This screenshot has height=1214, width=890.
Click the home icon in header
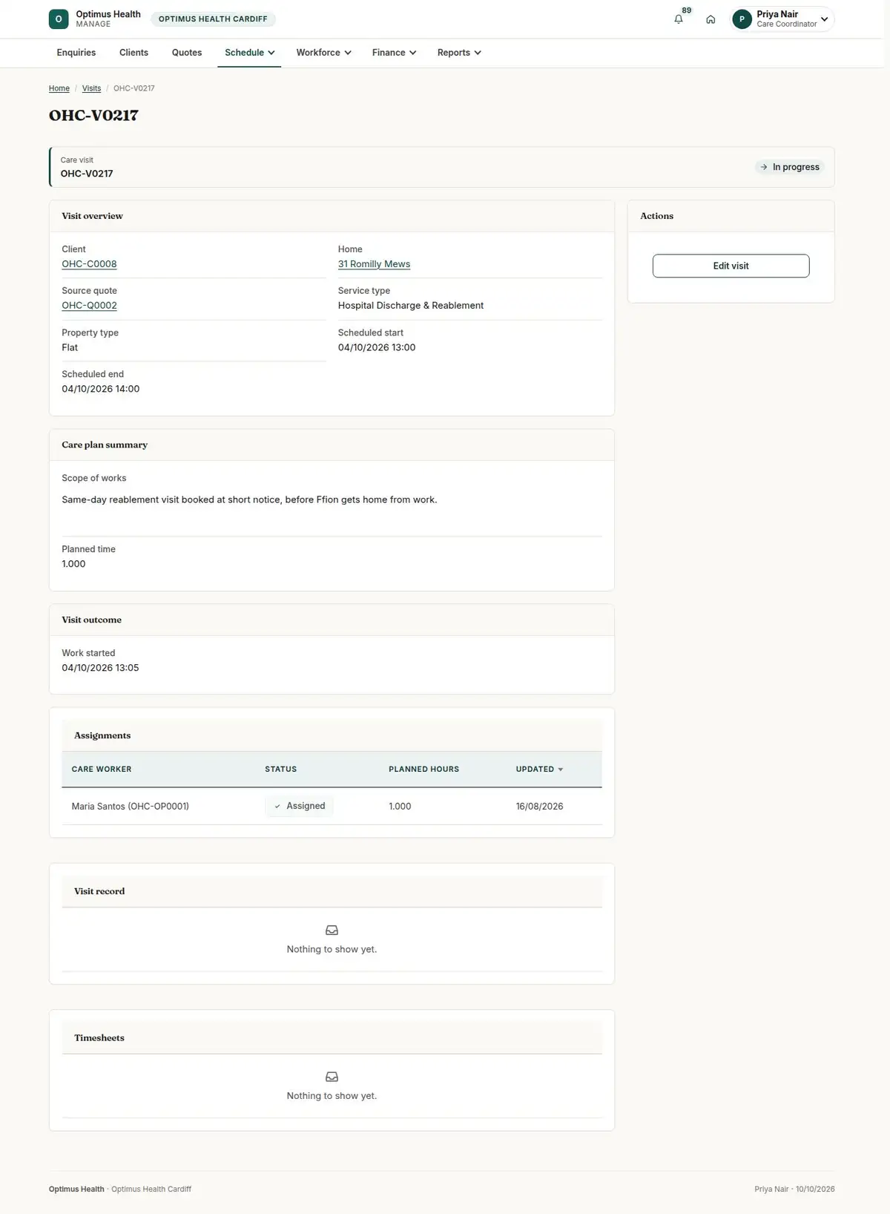711,19
